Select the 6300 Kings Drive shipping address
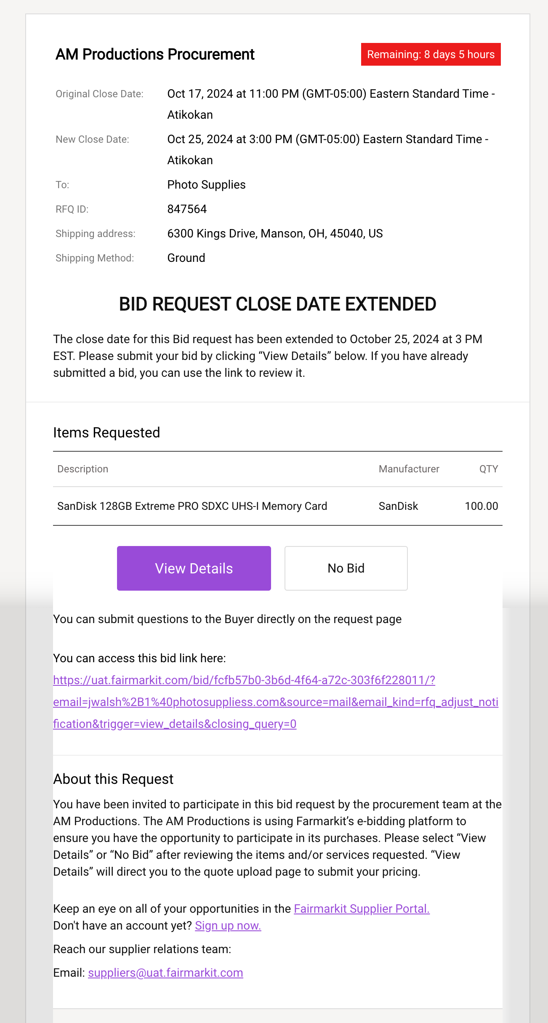Image resolution: width=548 pixels, height=1023 pixels. [275, 234]
